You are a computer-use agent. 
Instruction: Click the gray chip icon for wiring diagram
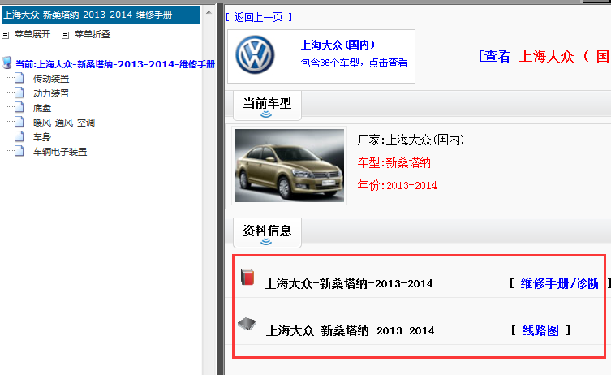click(x=247, y=324)
